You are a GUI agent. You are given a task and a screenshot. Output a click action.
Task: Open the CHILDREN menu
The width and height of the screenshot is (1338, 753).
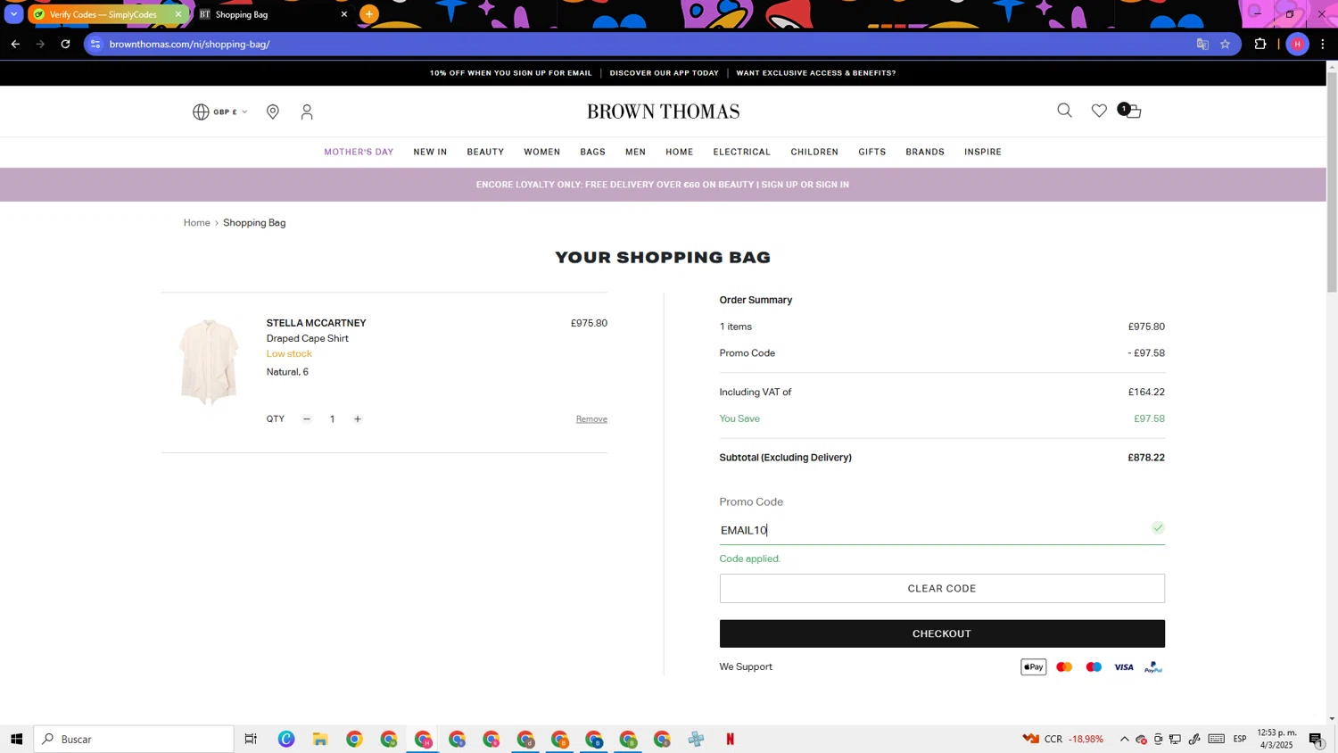point(814,152)
